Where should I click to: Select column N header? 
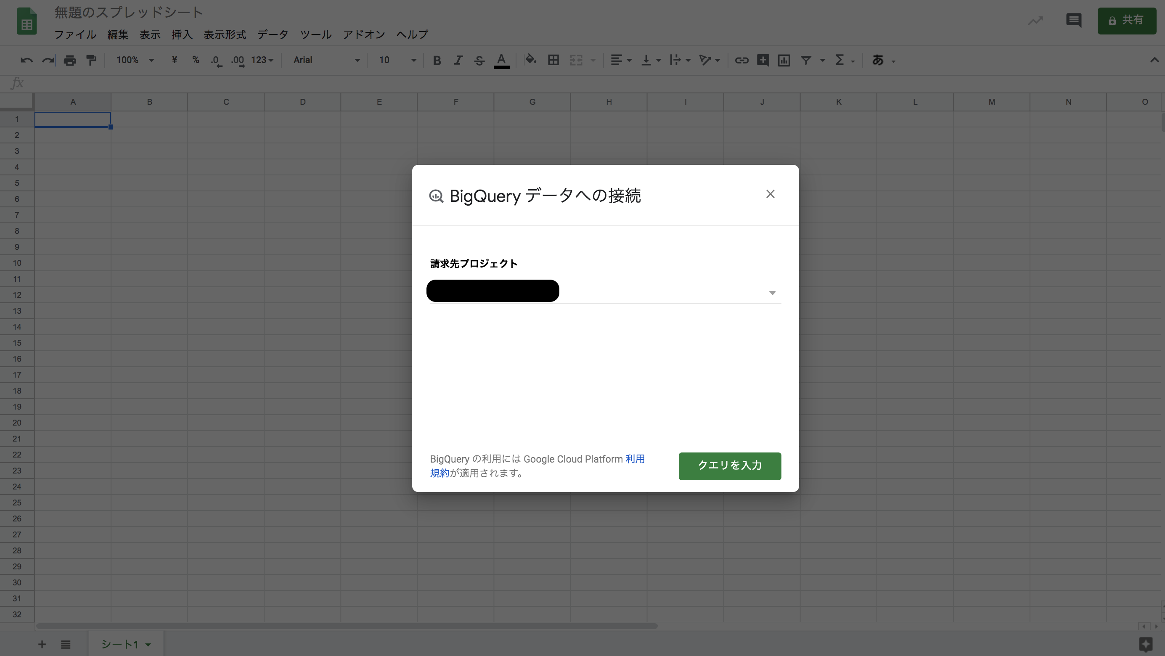tap(1068, 102)
